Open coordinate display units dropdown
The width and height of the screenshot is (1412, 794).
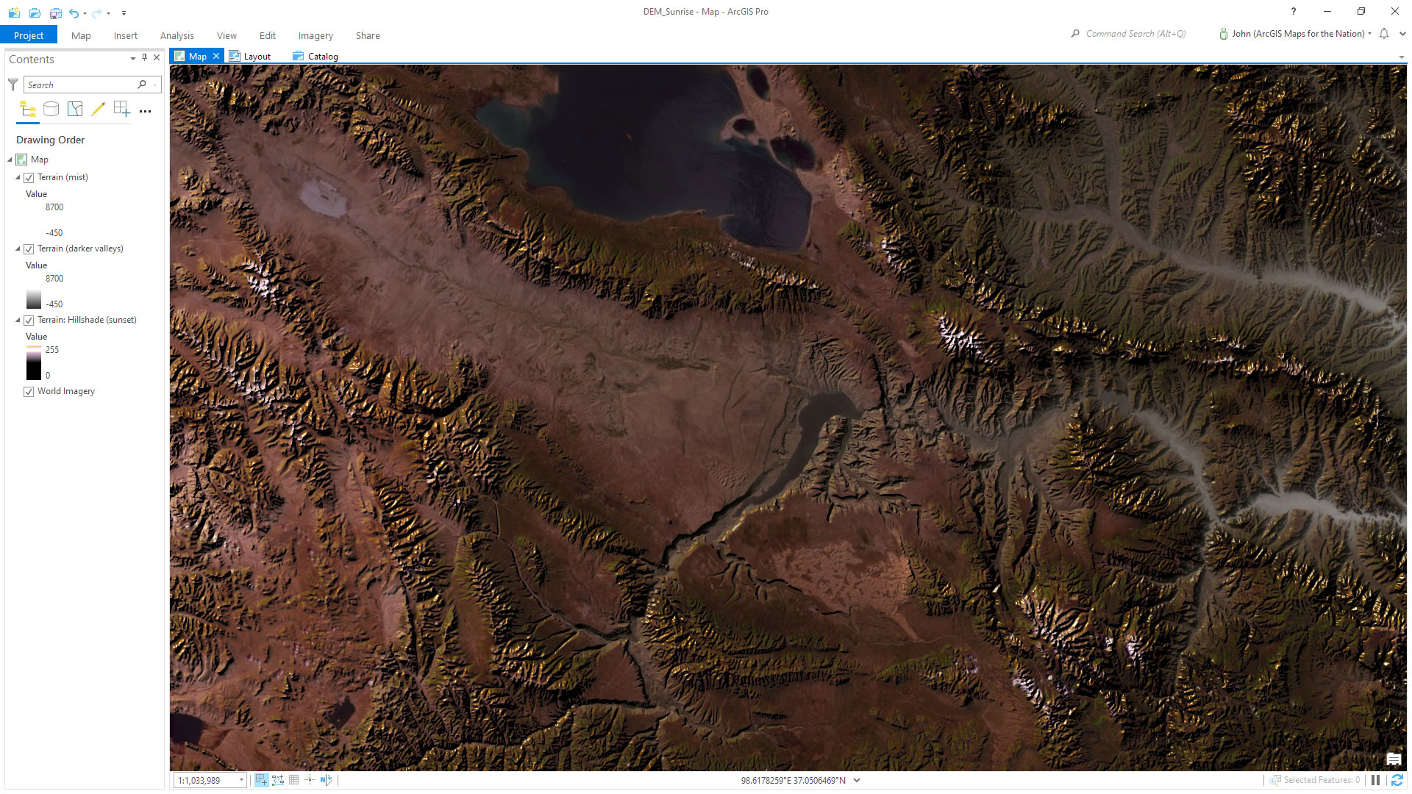tap(857, 781)
